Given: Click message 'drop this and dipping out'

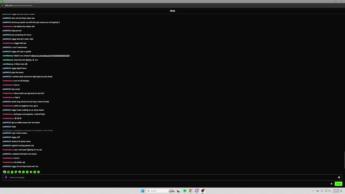Looking at the screenshot, I should pyautogui.click(x=26, y=60).
